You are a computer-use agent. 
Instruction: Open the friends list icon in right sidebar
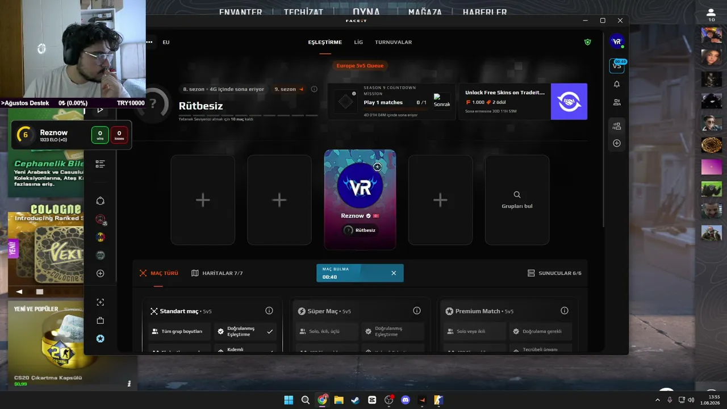click(x=617, y=102)
